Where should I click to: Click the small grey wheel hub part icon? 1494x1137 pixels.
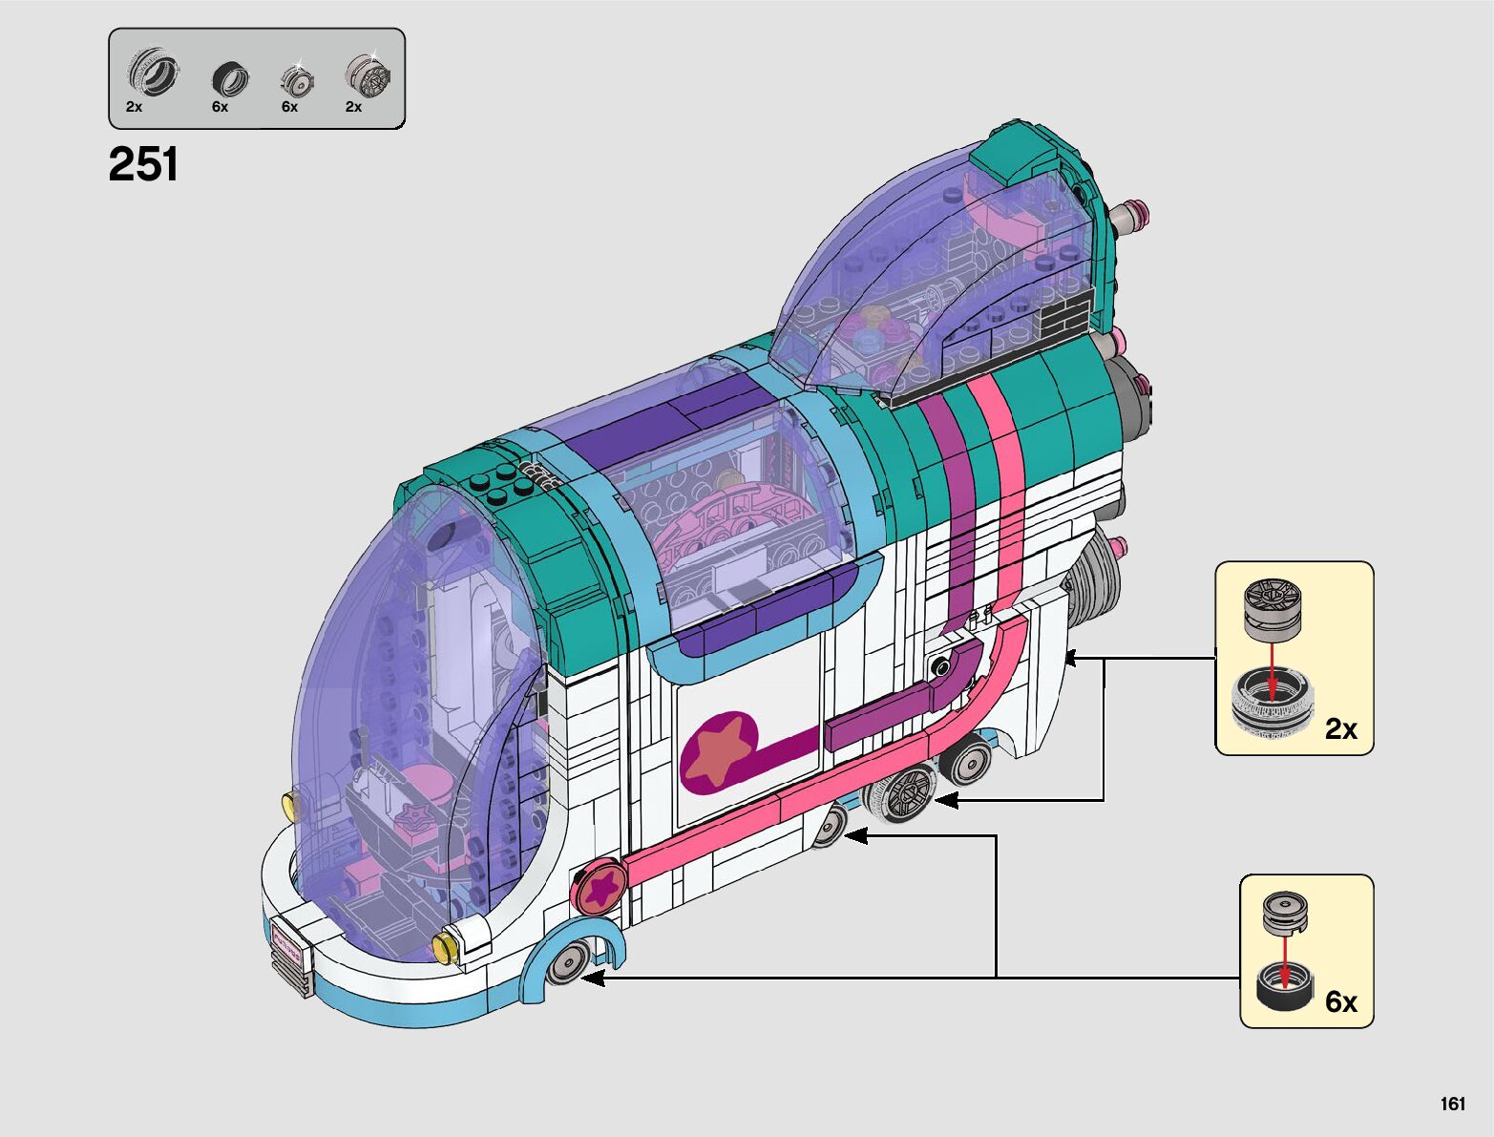point(296,82)
